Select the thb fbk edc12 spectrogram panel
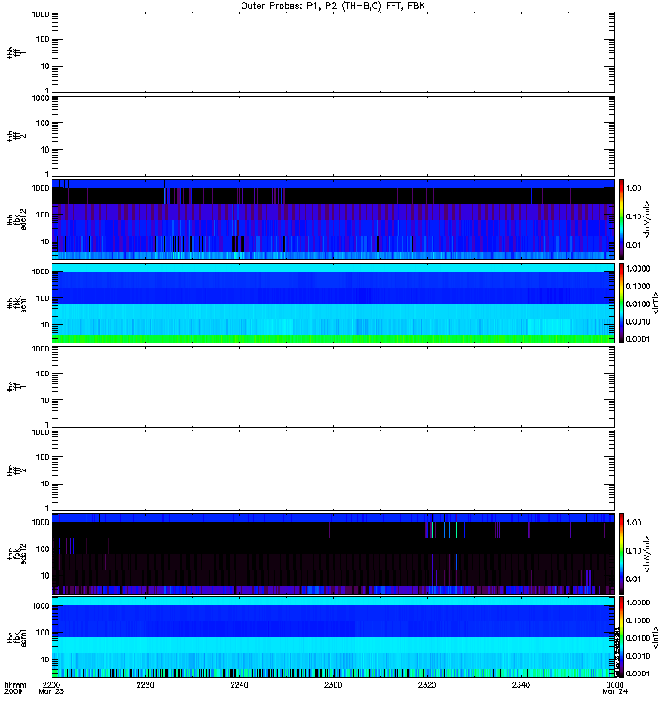This screenshot has width=666, height=710. pyautogui.click(x=333, y=219)
